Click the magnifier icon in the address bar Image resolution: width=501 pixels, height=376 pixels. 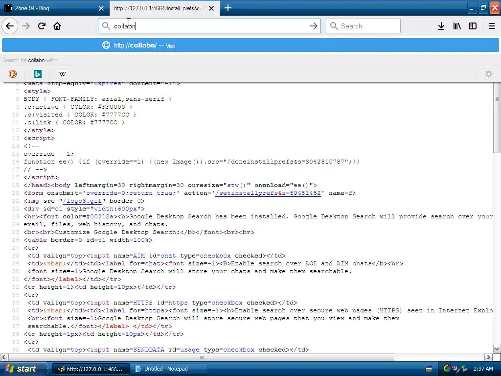coord(106,26)
